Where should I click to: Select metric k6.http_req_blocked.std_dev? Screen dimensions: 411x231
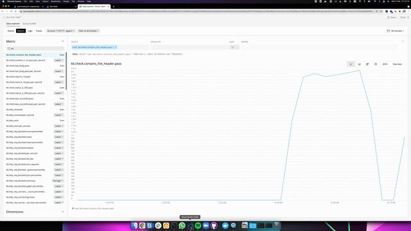(x=20, y=158)
